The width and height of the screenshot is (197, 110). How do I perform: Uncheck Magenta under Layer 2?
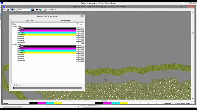coord(19,48)
